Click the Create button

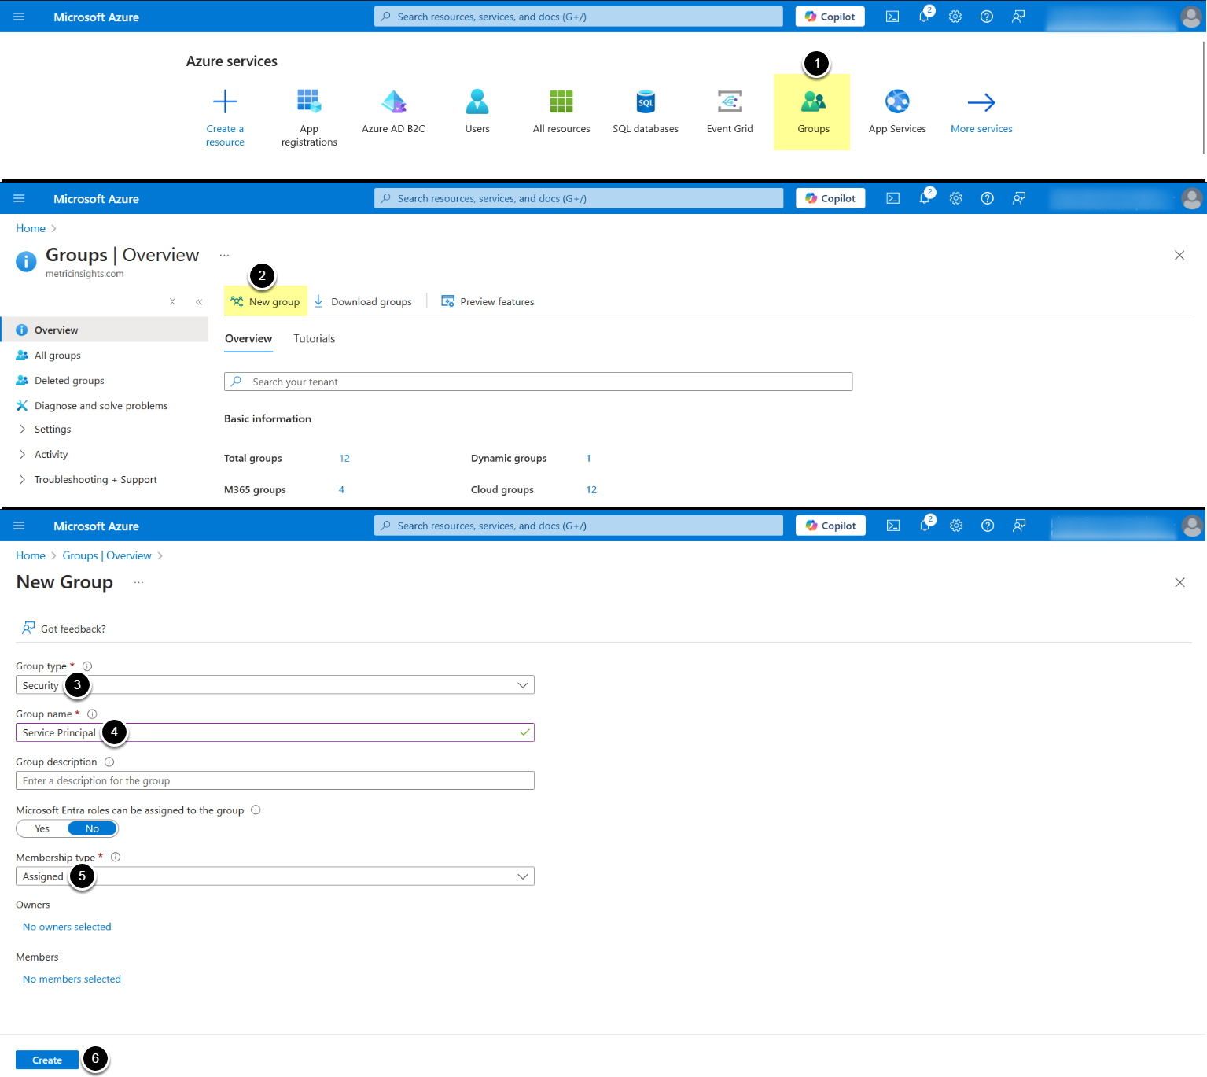click(47, 1060)
